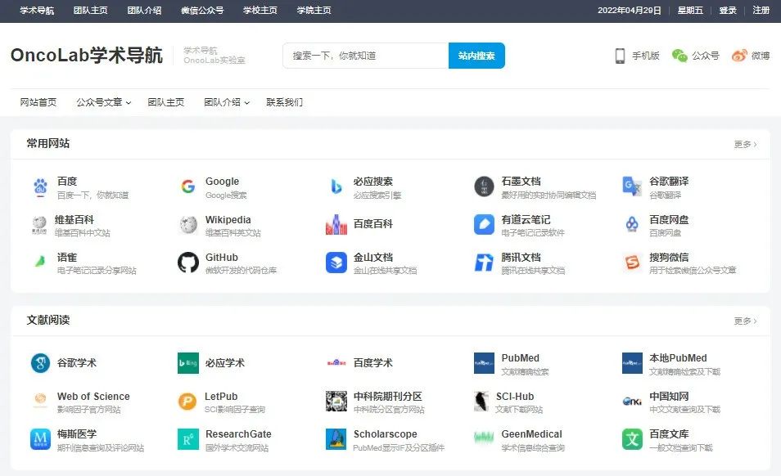Open the 微博 Weibo link
The height and width of the screenshot is (476, 781).
[751, 56]
